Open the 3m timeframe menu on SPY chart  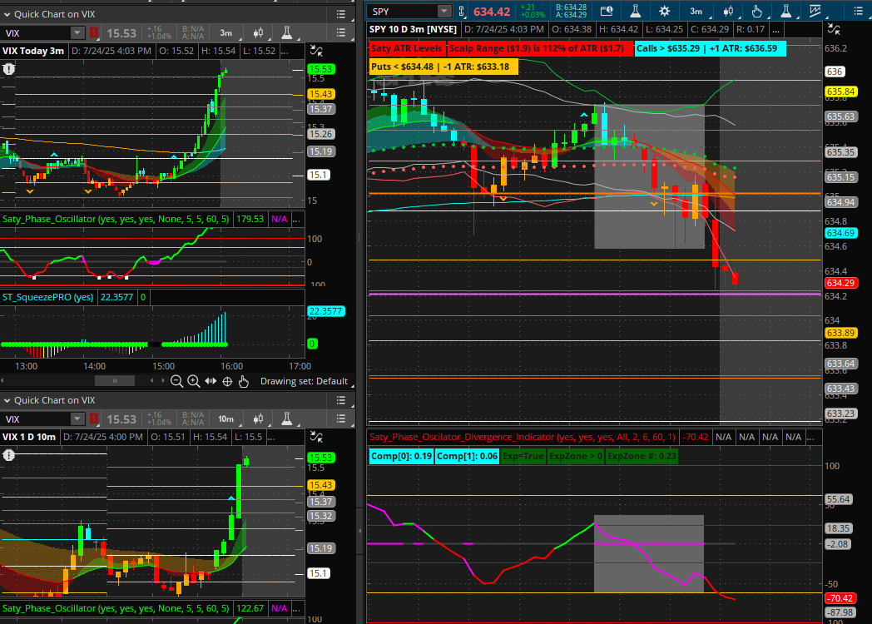(696, 11)
